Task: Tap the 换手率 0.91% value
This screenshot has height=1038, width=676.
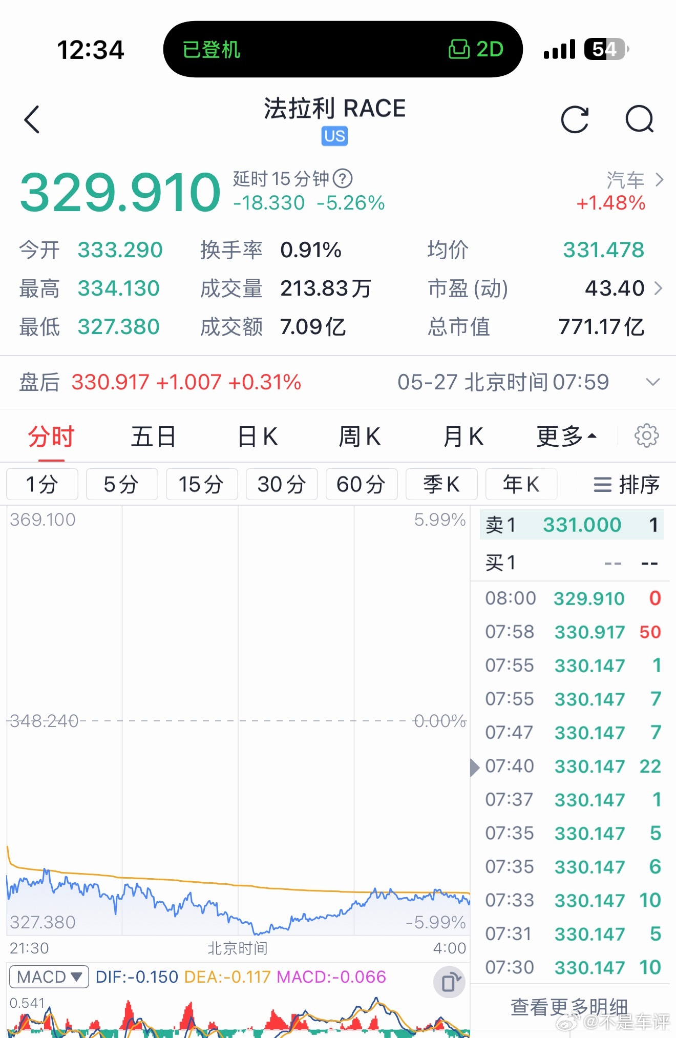Action: [311, 250]
